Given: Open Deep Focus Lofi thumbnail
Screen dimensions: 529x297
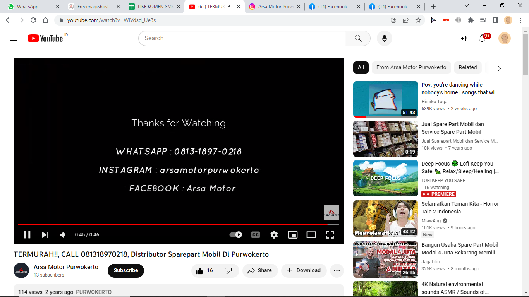Looking at the screenshot, I should pos(386,178).
